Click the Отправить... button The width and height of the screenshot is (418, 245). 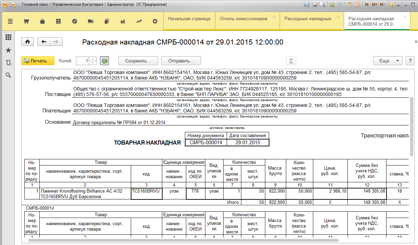point(181,61)
